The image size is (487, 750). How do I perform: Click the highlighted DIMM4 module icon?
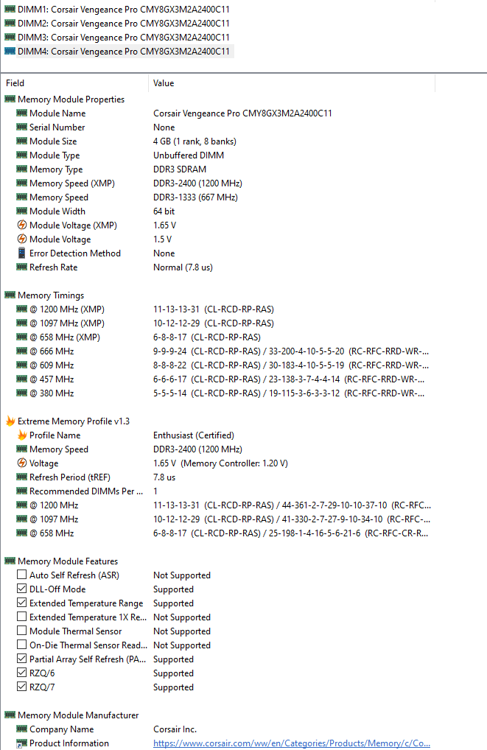10,51
